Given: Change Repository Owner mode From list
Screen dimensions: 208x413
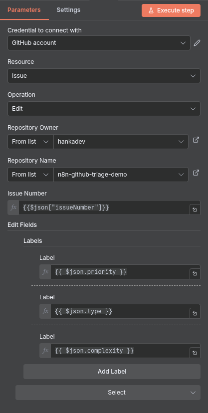Looking at the screenshot, I should (x=30, y=142).
